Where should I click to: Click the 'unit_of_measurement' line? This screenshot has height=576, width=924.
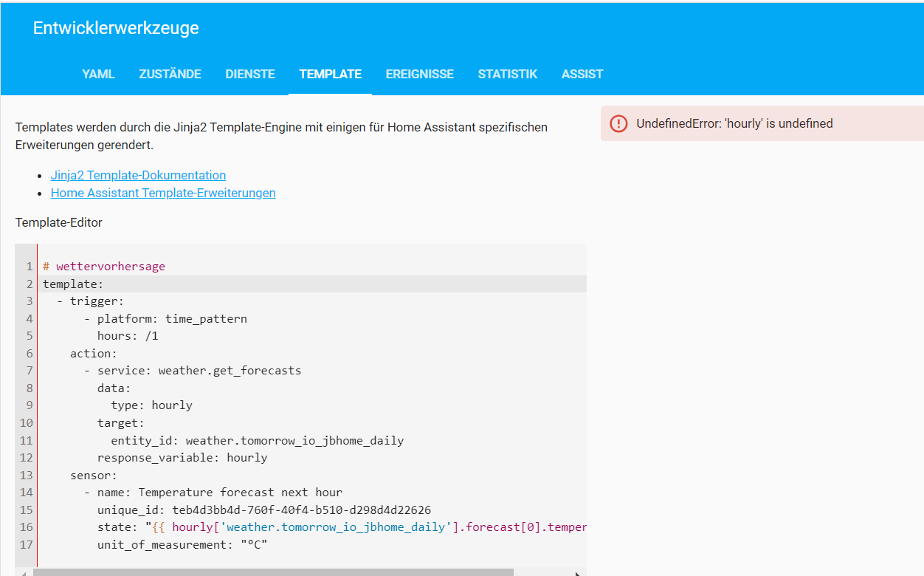click(x=182, y=545)
